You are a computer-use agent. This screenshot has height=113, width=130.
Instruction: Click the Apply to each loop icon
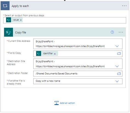click(x=5, y=6)
